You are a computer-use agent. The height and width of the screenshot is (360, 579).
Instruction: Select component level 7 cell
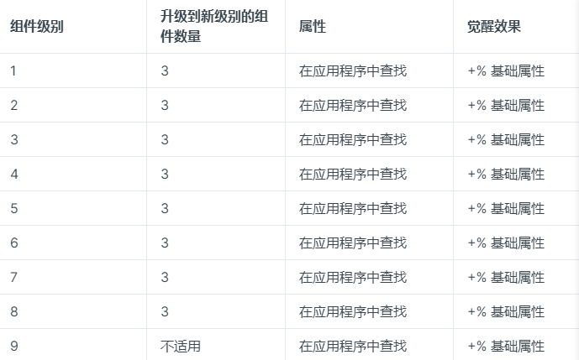click(x=13, y=277)
